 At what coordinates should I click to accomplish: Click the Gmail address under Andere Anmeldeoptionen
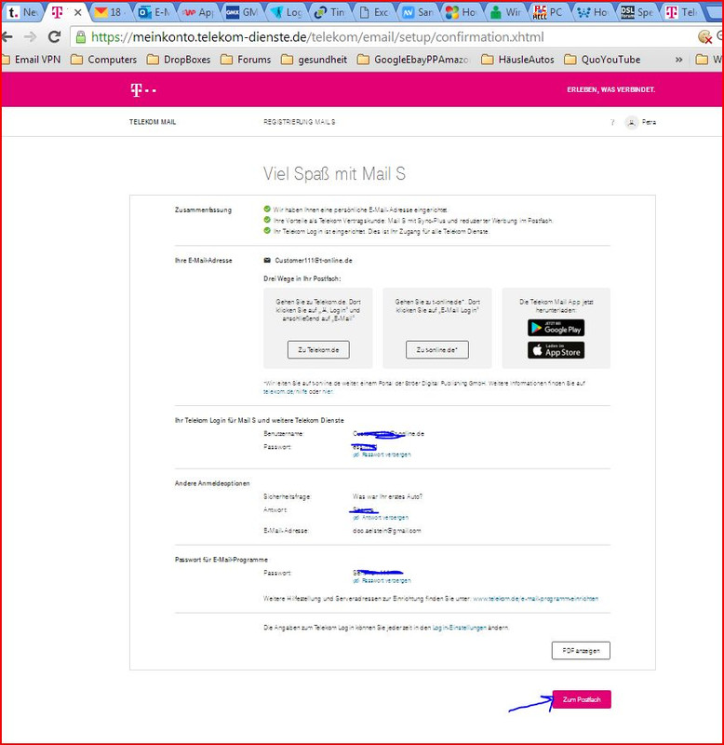point(387,531)
